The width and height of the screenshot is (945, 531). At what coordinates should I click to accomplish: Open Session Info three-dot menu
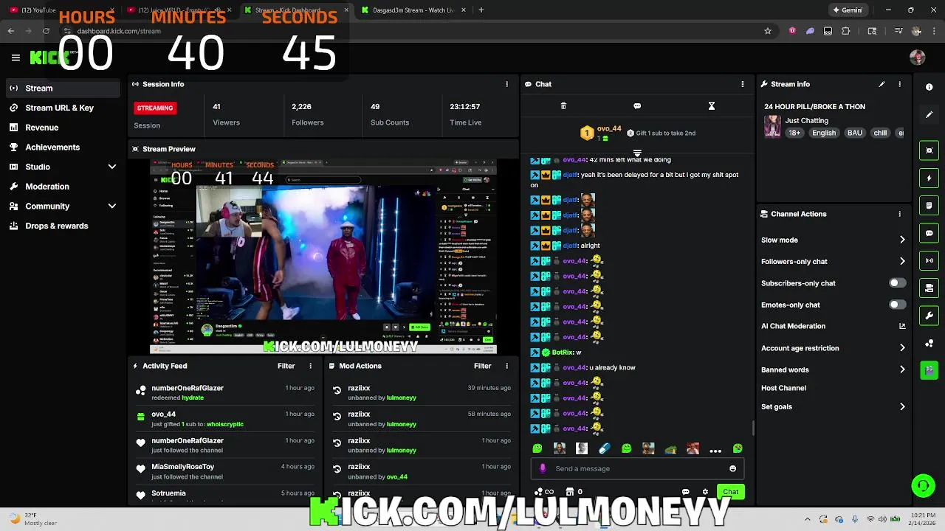[506, 84]
